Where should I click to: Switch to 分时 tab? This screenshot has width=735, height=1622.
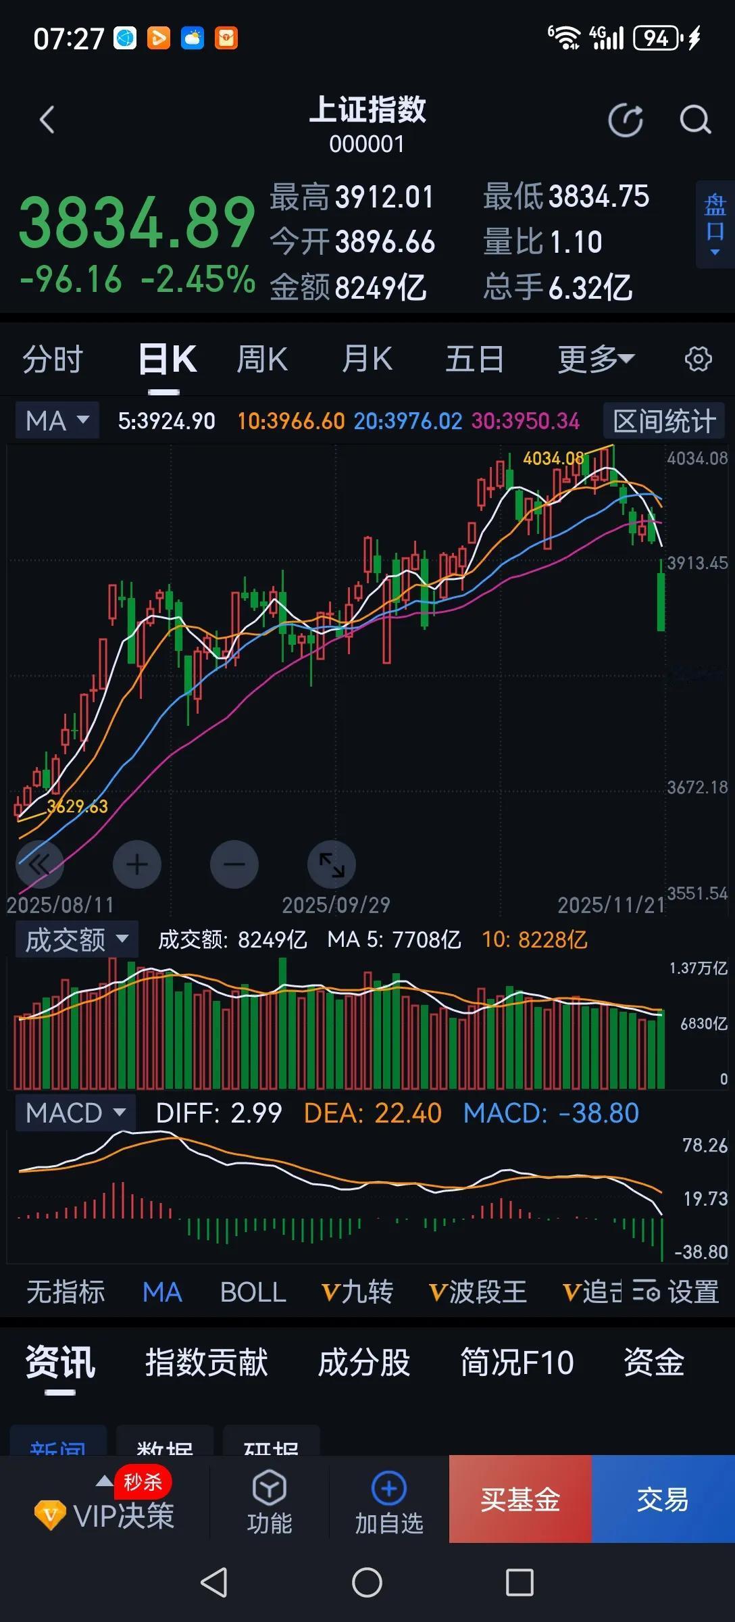point(53,359)
